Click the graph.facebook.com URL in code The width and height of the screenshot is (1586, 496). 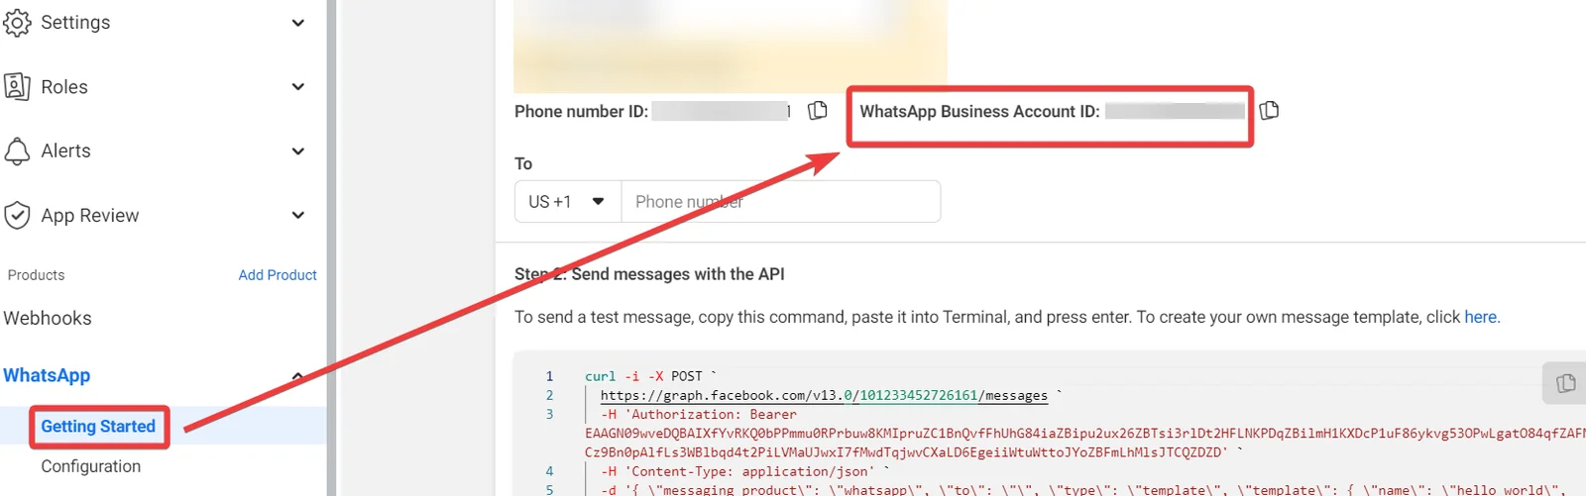point(824,395)
